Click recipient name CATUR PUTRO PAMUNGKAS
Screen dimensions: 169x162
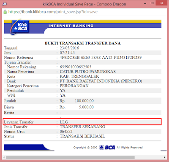point(87,72)
